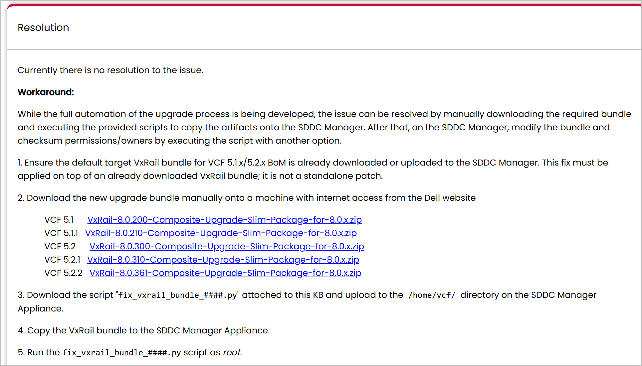642x366 pixels.
Task: Click step 2 'Download the new upgrade bundle' text
Action: [x=247, y=198]
